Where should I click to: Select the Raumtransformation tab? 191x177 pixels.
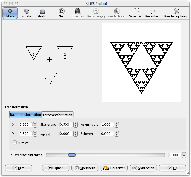pos(26,115)
